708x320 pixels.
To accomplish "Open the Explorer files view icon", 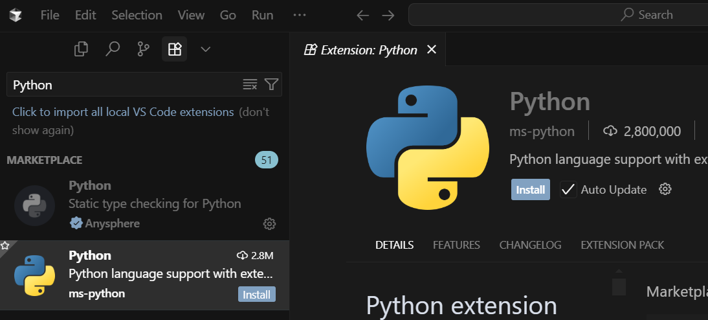I will click(x=81, y=49).
